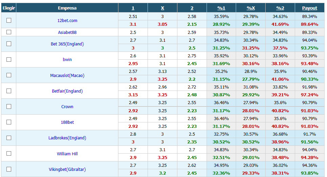Screen dimensions: 327x177
Task: Click the 89.33% payout for Asiabet88
Action: pos(309,32)
